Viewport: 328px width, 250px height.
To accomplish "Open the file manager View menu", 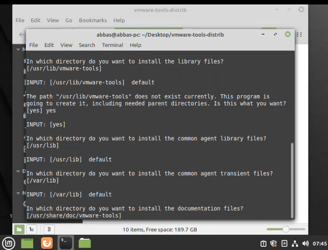I will pos(53,20).
